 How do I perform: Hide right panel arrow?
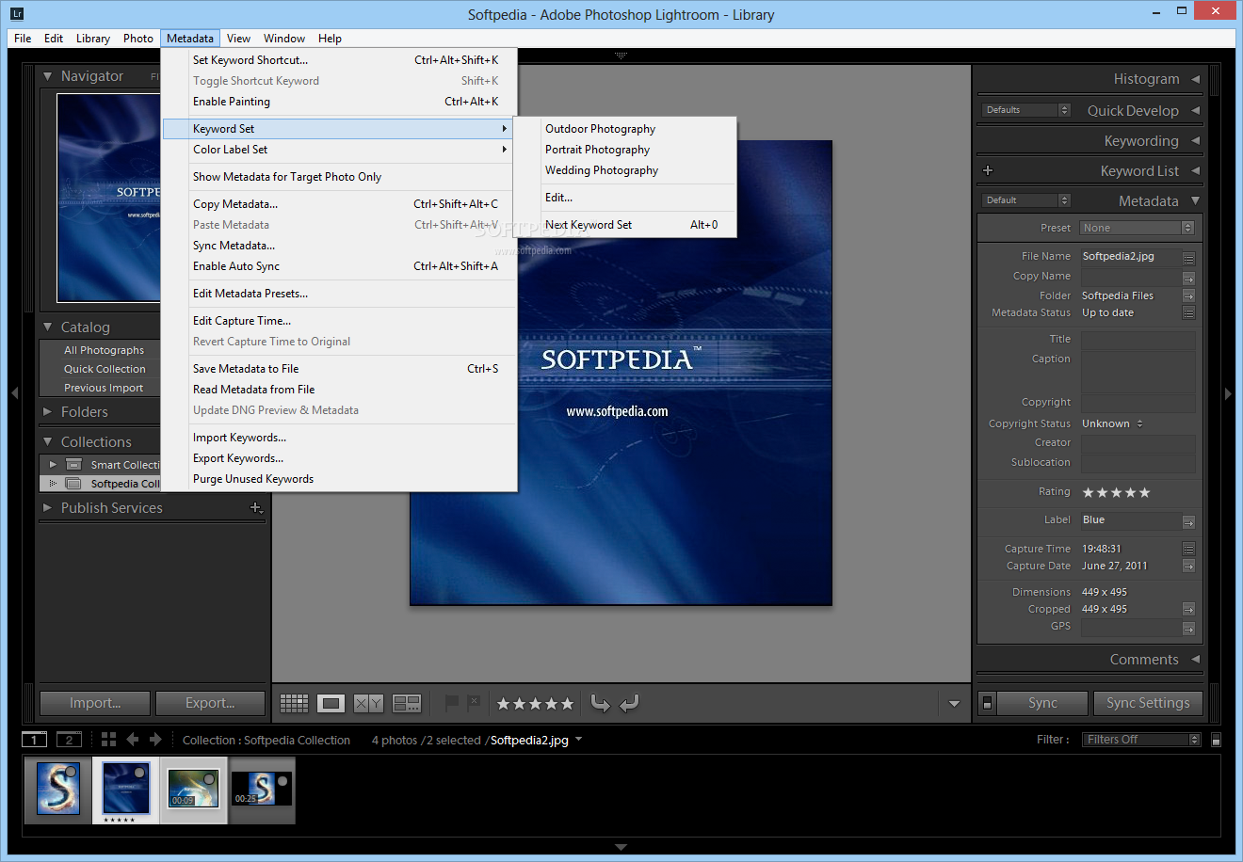[x=1228, y=393]
